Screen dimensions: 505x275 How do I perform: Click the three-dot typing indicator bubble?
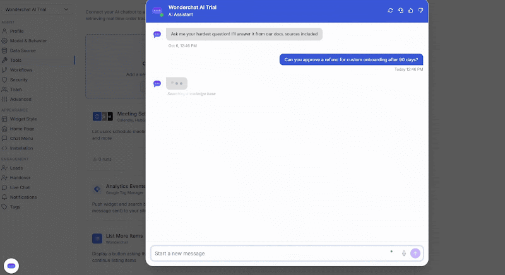pos(177,83)
